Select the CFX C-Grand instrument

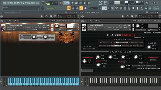(x=116, y=46)
